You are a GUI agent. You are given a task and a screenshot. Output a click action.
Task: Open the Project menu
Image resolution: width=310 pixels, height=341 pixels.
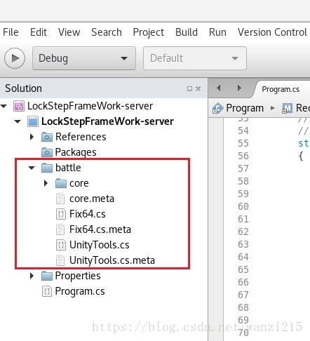149,33
